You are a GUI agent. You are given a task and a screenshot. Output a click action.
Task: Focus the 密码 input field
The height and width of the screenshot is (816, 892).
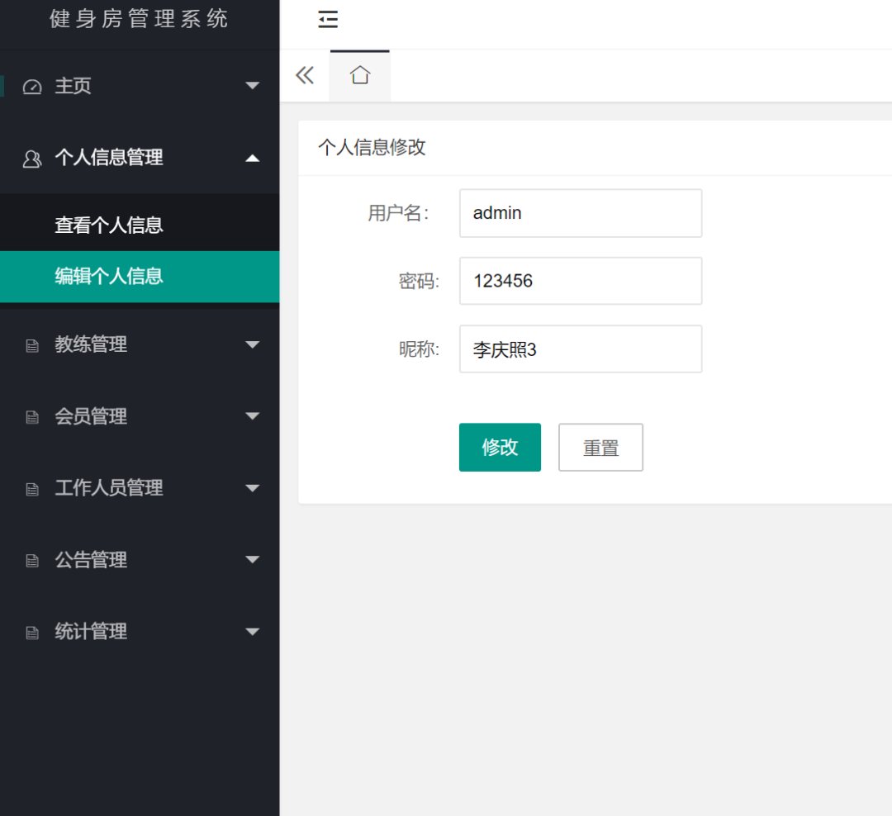(580, 281)
